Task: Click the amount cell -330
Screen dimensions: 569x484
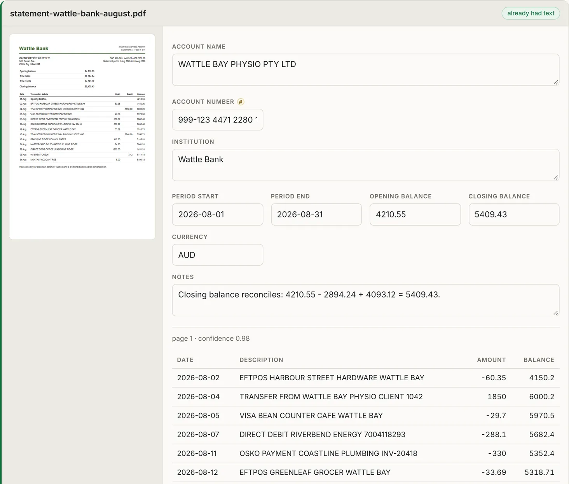Action: click(x=497, y=453)
